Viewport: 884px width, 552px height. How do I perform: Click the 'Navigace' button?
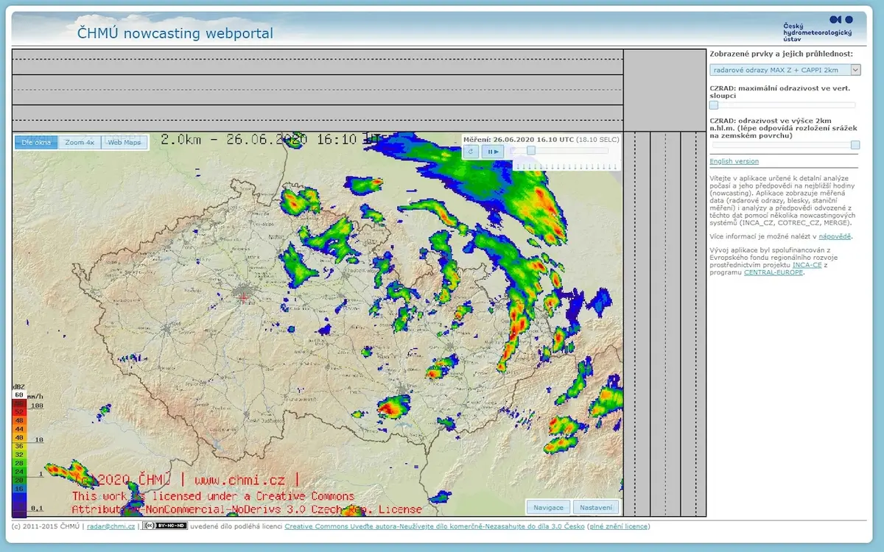pyautogui.click(x=548, y=507)
